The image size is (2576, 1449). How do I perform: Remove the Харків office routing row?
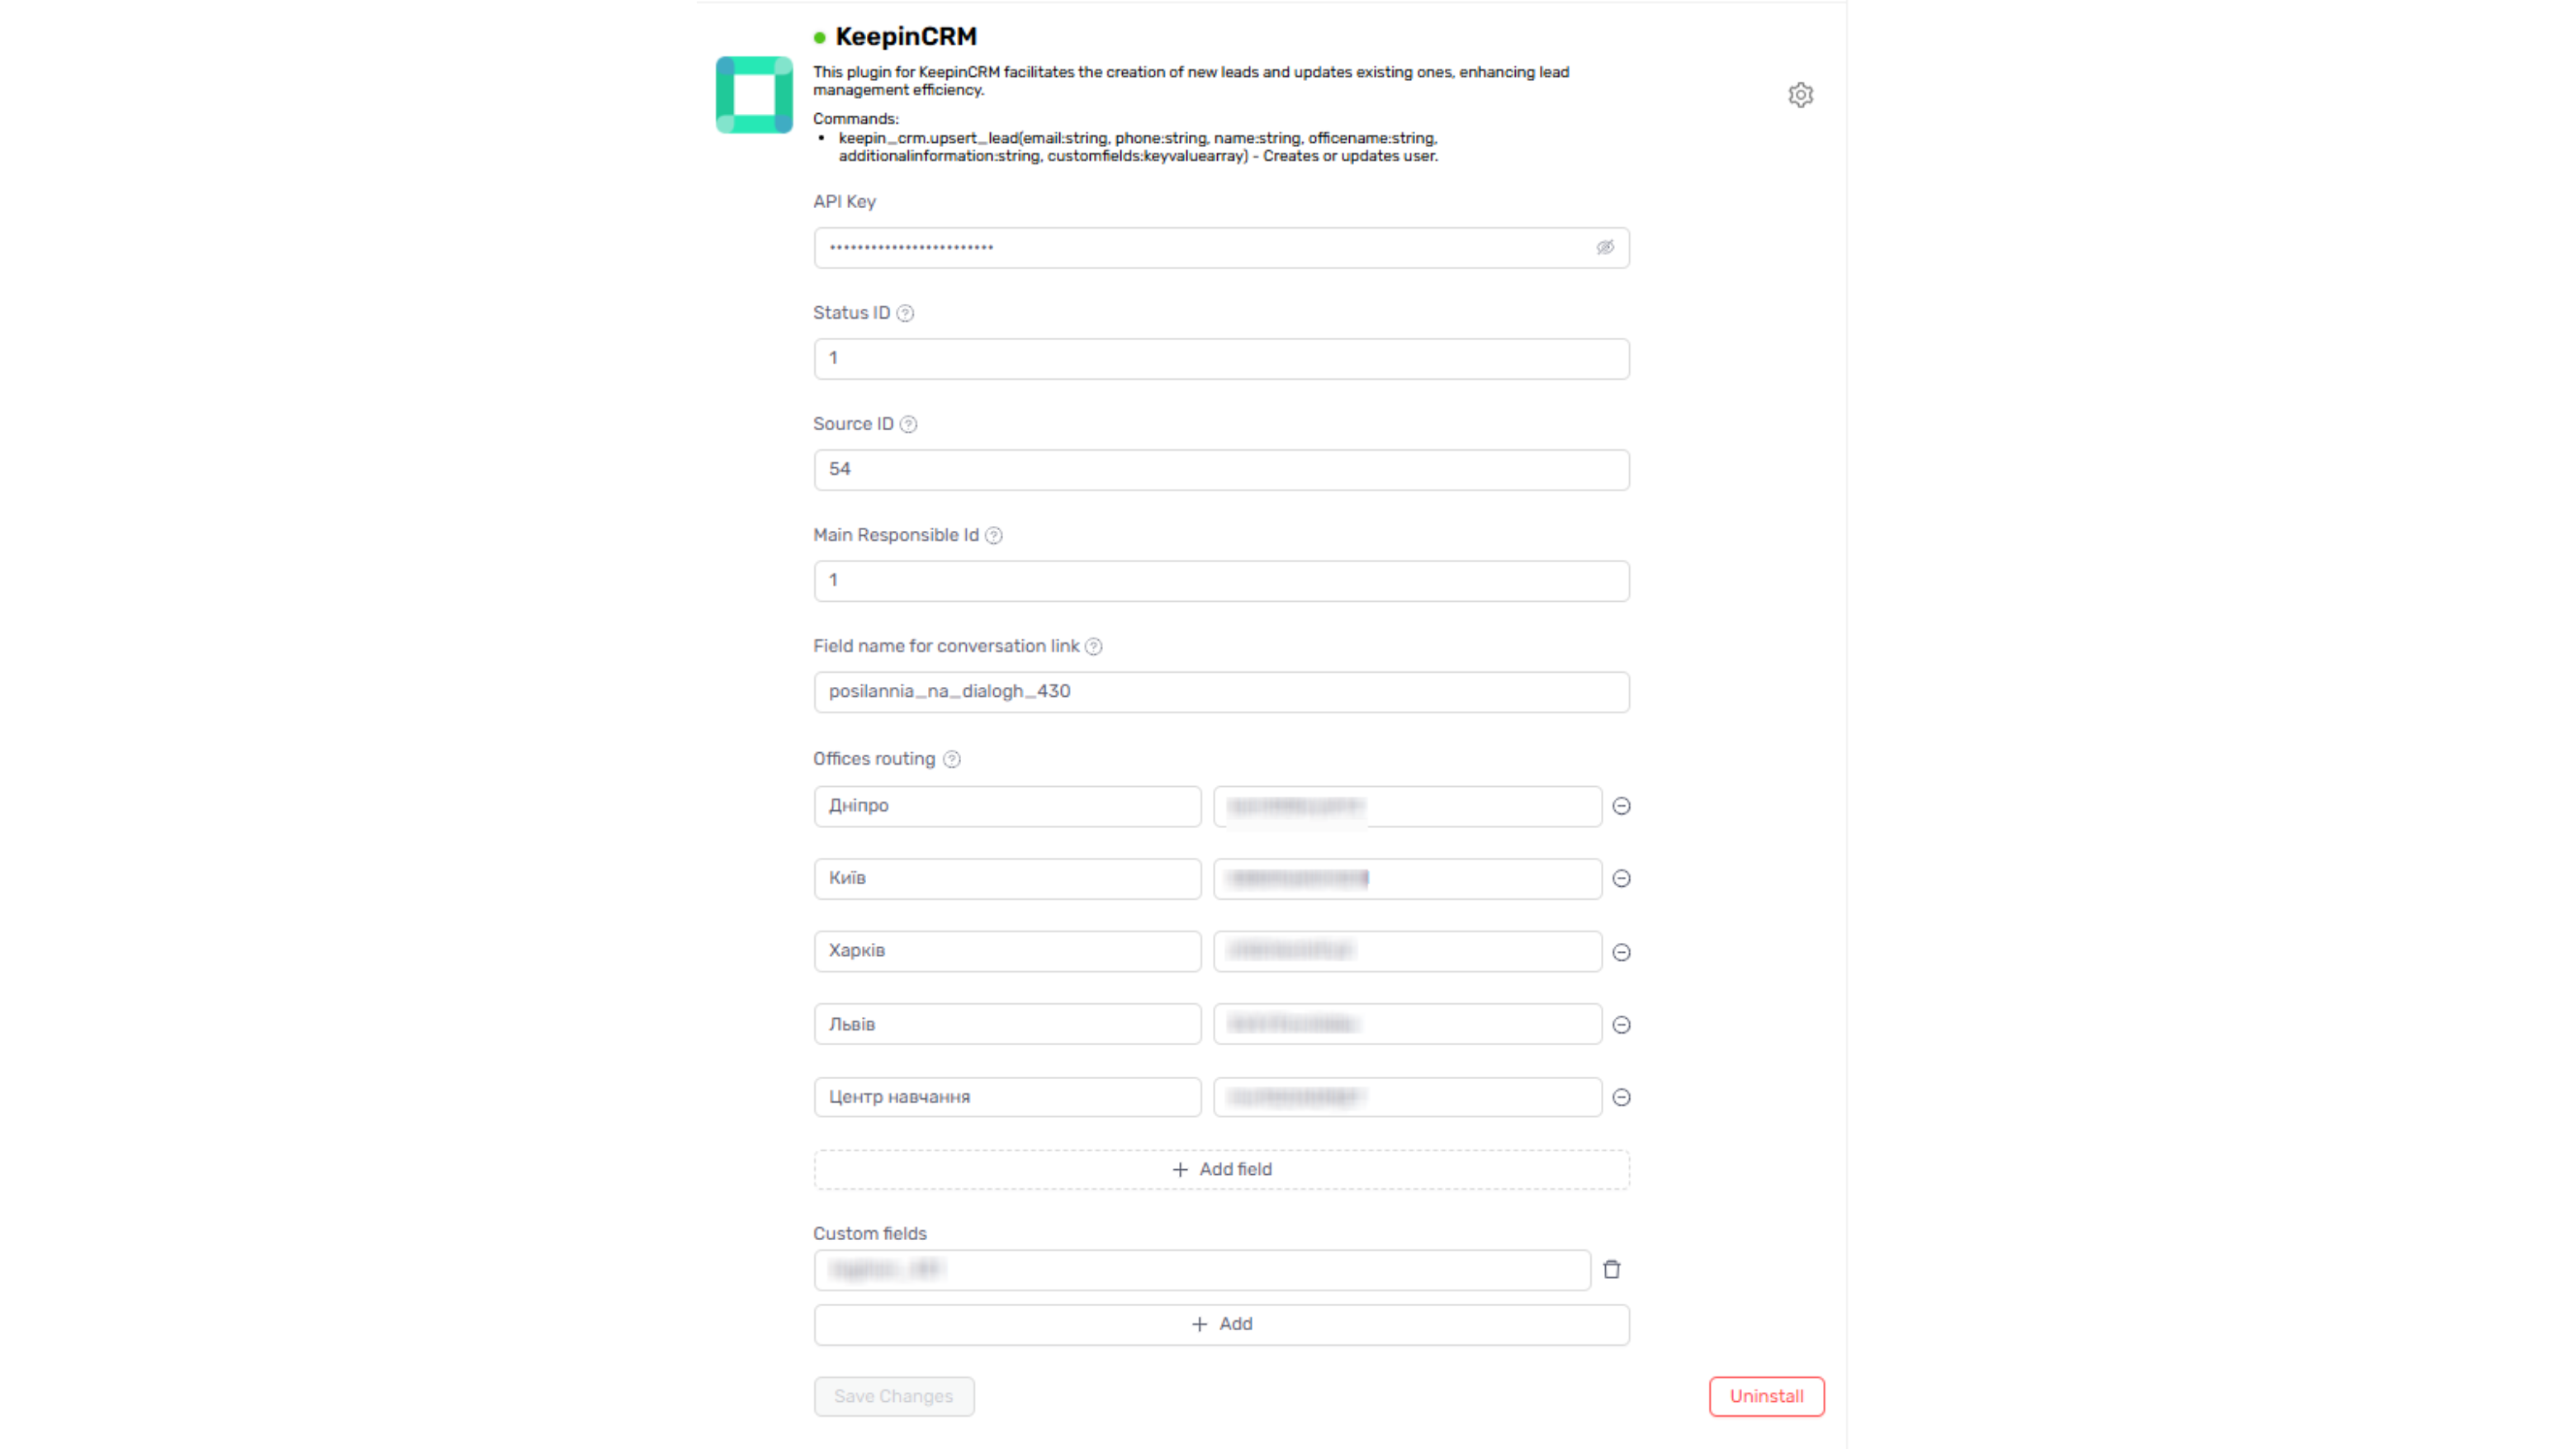pos(1621,951)
